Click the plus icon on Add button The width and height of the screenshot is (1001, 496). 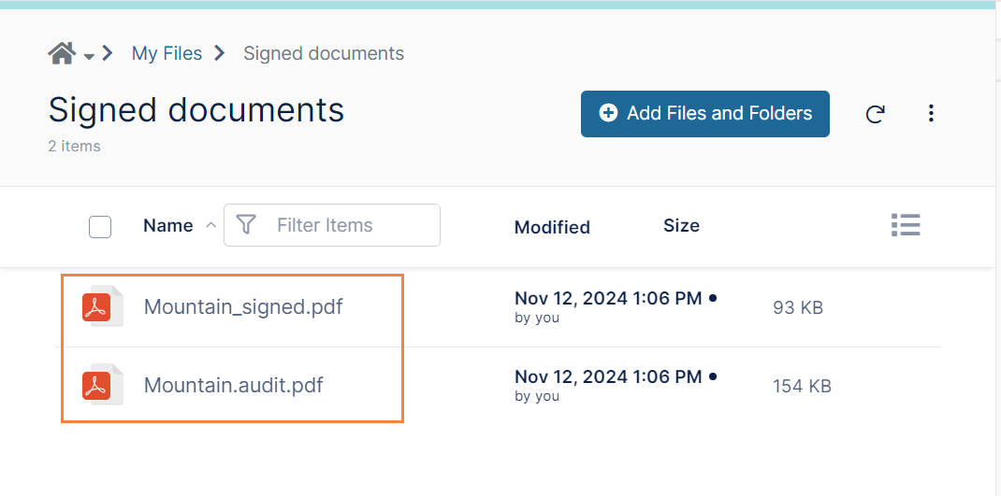tap(608, 113)
